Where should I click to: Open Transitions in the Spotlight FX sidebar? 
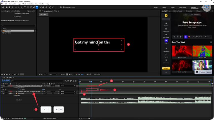coord(166,50)
